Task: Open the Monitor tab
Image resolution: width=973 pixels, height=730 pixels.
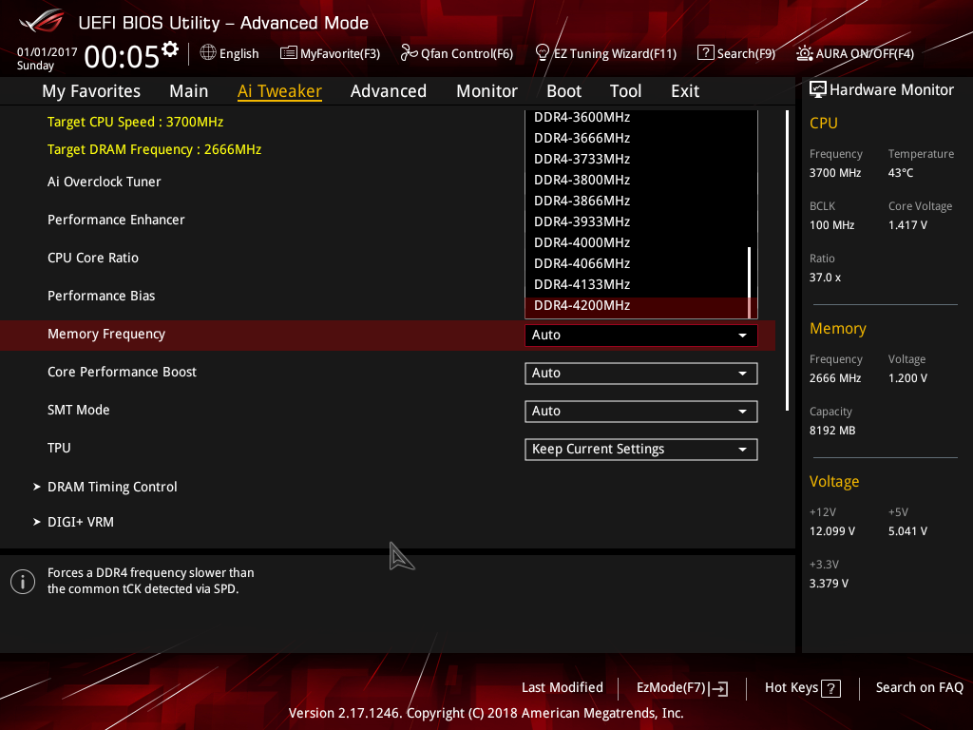Action: [x=487, y=91]
